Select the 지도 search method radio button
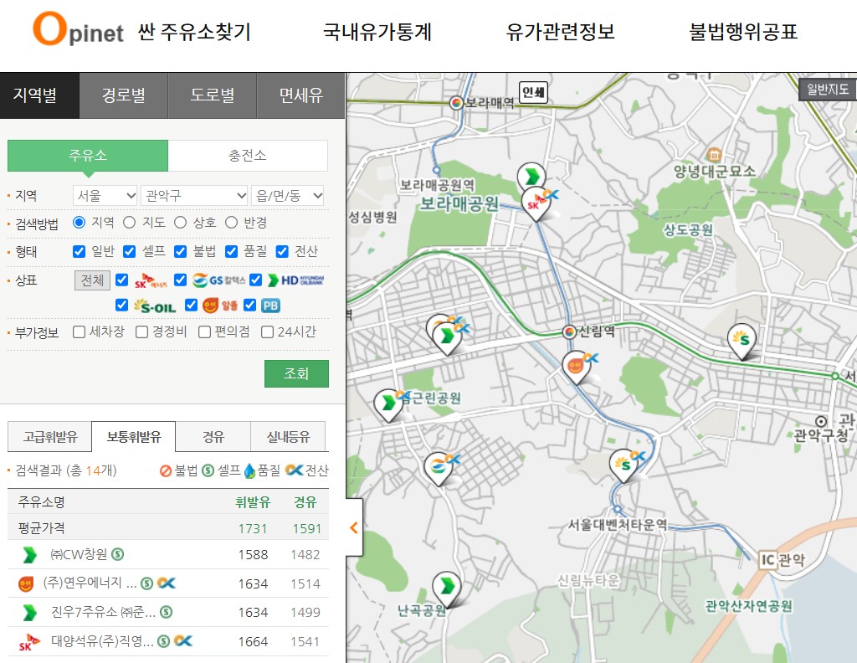Screen dimensions: 857x663 [x=130, y=222]
